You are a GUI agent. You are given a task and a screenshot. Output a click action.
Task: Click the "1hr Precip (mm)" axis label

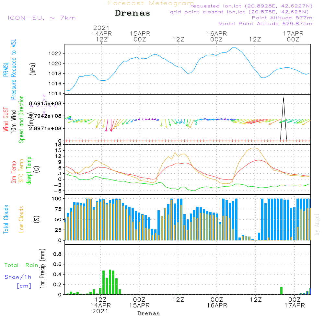(42, 268)
